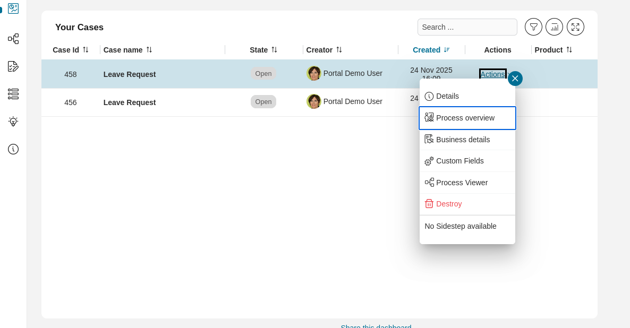Open the dashboard view from the sidebar

tap(13, 8)
